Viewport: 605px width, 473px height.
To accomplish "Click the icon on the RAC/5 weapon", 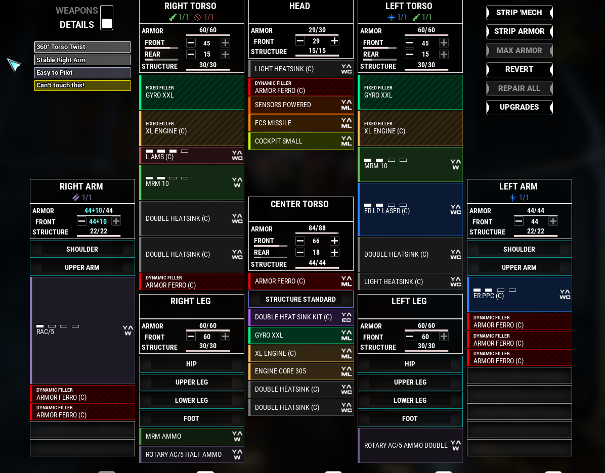I will pyautogui.click(x=127, y=330).
